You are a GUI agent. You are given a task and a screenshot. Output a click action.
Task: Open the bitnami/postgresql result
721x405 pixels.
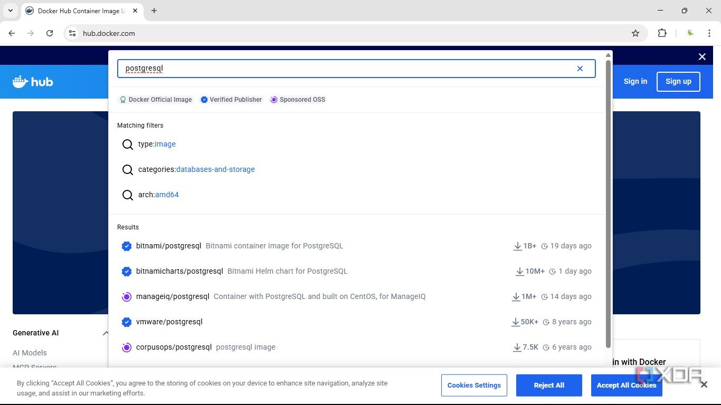tap(357, 246)
